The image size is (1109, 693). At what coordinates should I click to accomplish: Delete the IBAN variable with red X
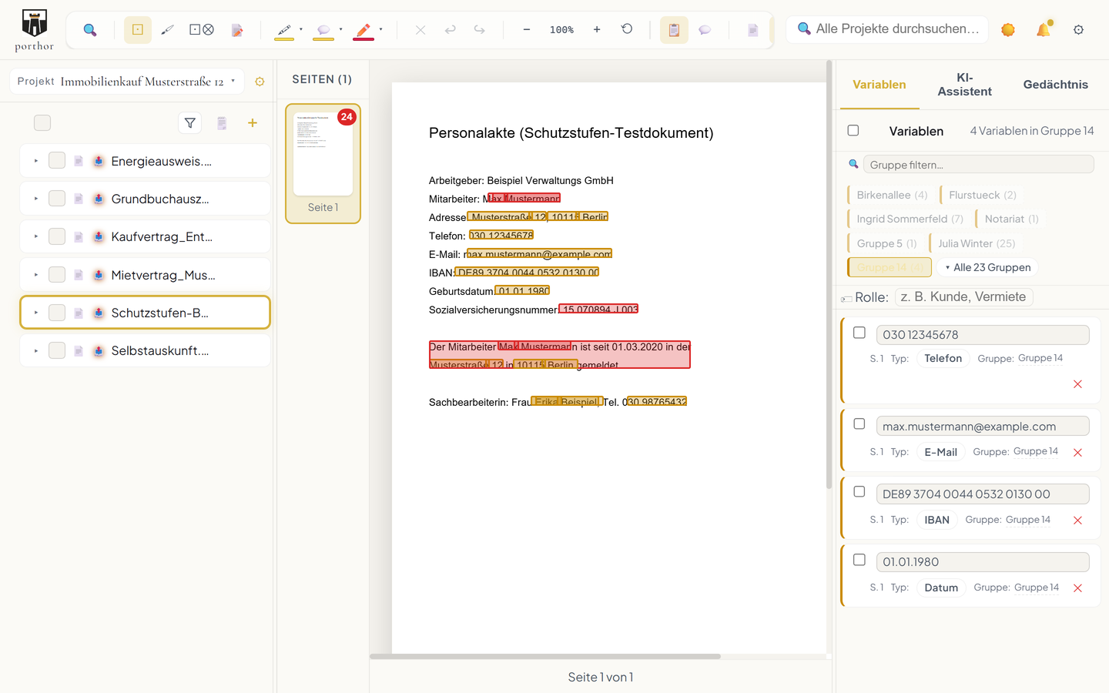coord(1077,521)
